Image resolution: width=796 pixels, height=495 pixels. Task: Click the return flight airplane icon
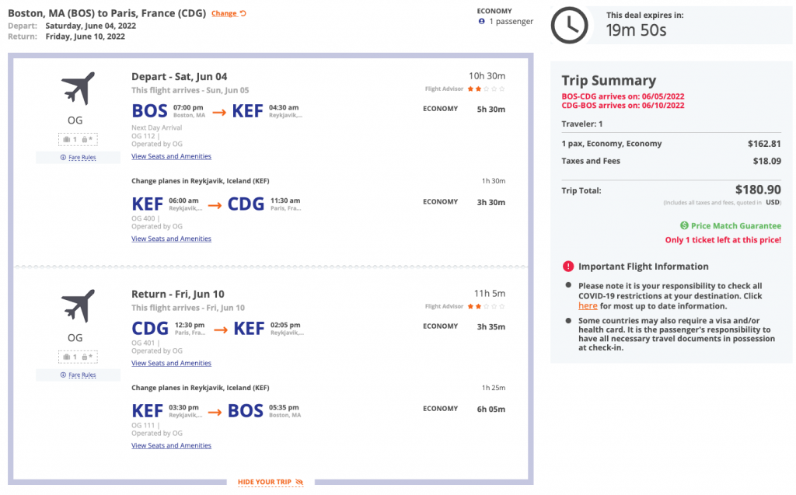[x=78, y=305]
